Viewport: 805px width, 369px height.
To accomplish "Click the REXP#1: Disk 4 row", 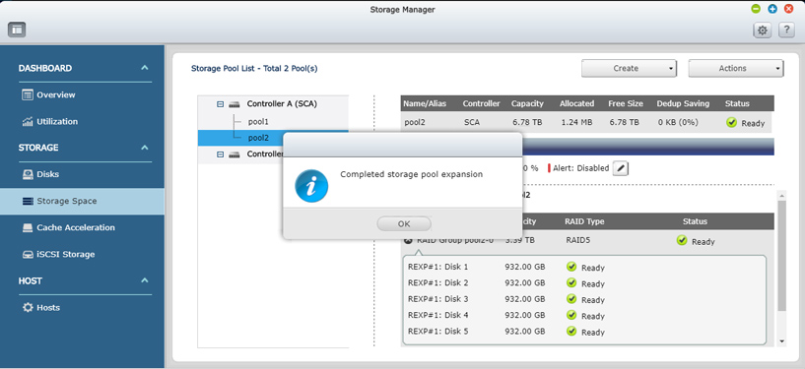I will [x=584, y=315].
